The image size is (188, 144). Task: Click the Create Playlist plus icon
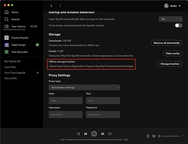click(x=6, y=38)
